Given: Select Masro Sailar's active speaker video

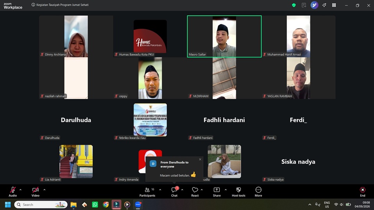Looking at the screenshot, I should [x=224, y=37].
